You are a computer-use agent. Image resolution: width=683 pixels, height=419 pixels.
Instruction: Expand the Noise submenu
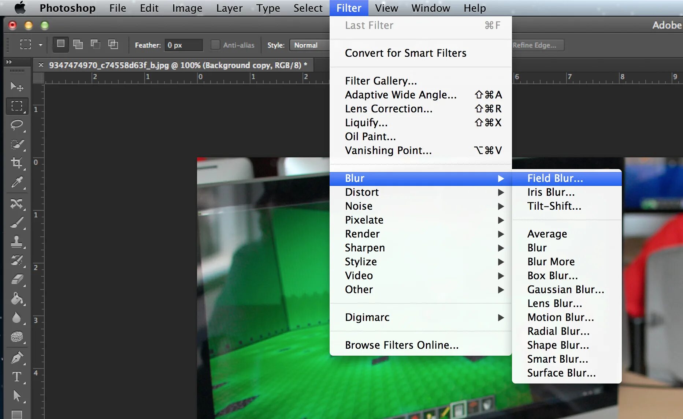pos(420,206)
